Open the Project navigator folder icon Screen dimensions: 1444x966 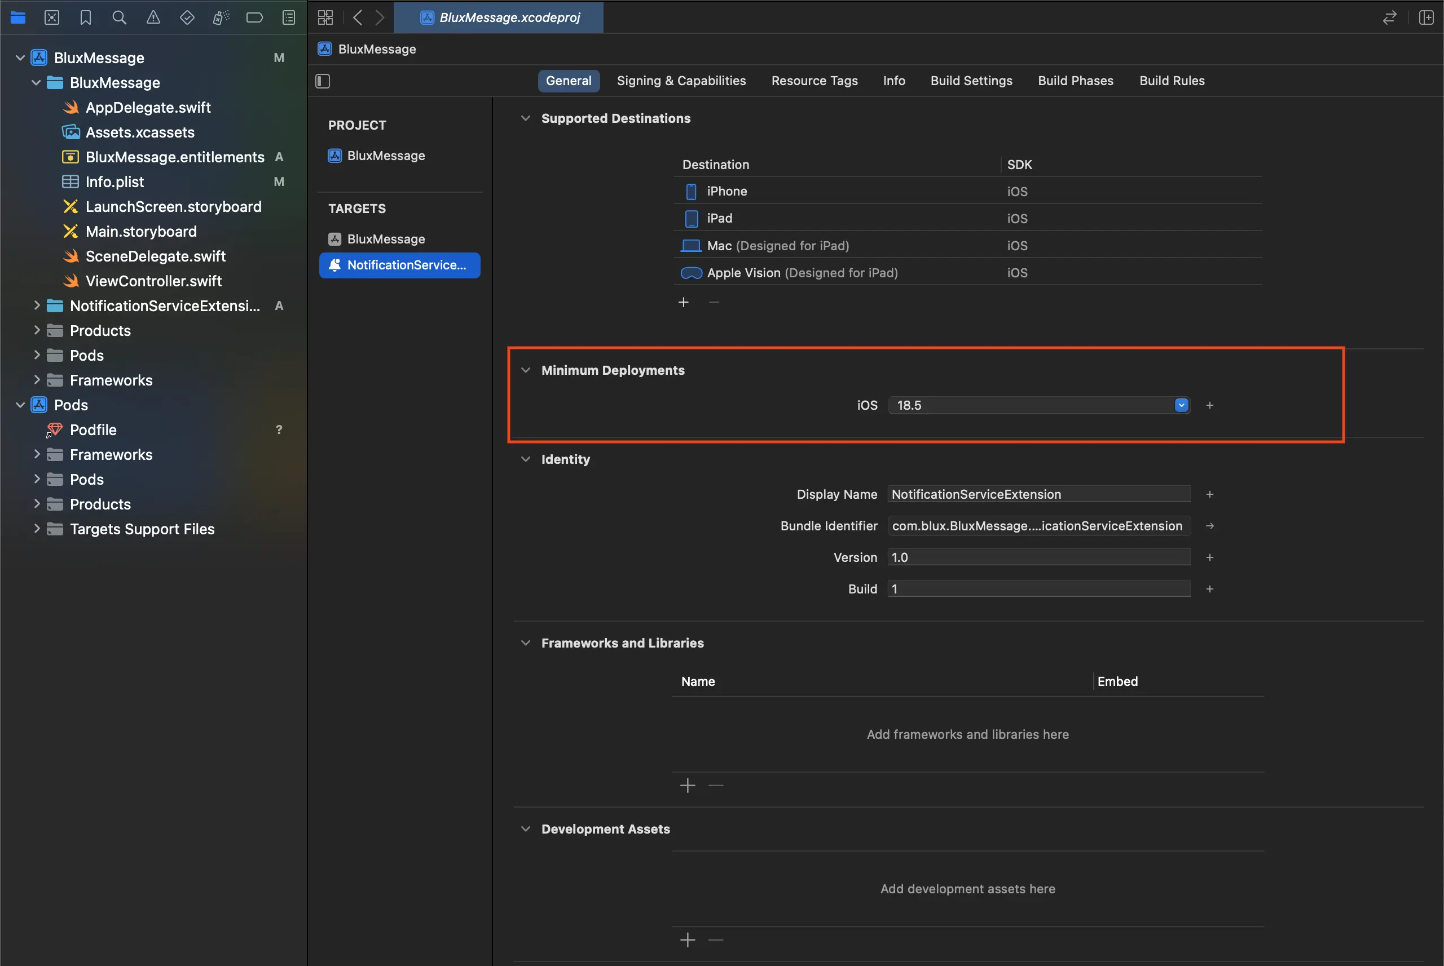[18, 17]
